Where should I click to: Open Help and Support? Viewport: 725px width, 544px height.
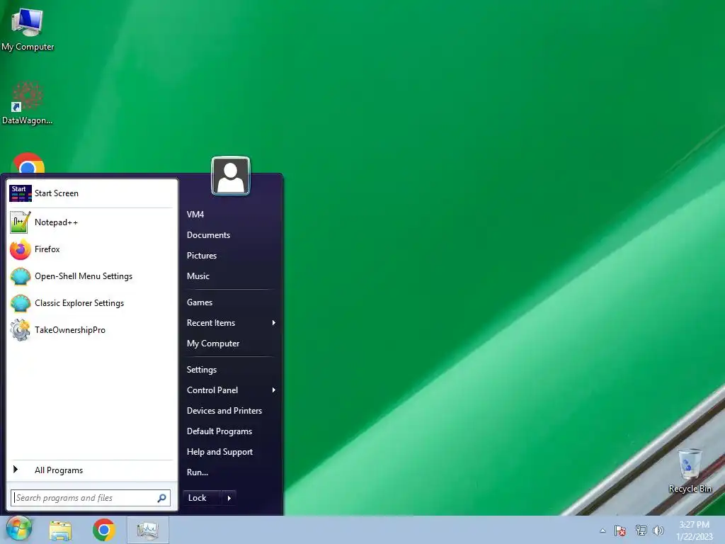pos(219,452)
